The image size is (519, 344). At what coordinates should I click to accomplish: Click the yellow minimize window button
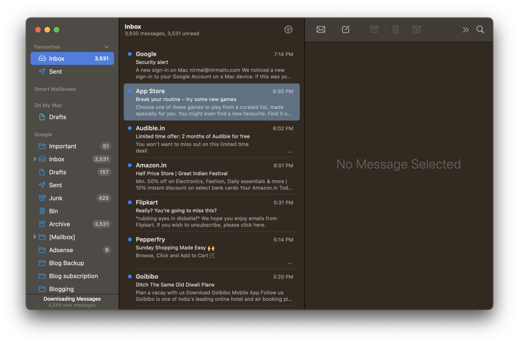point(47,30)
